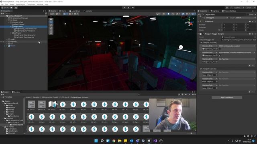Image resolution: width=257 pixels, height=144 pixels.
Task: Open the Project Settings tab
Action: (x=229, y=11)
